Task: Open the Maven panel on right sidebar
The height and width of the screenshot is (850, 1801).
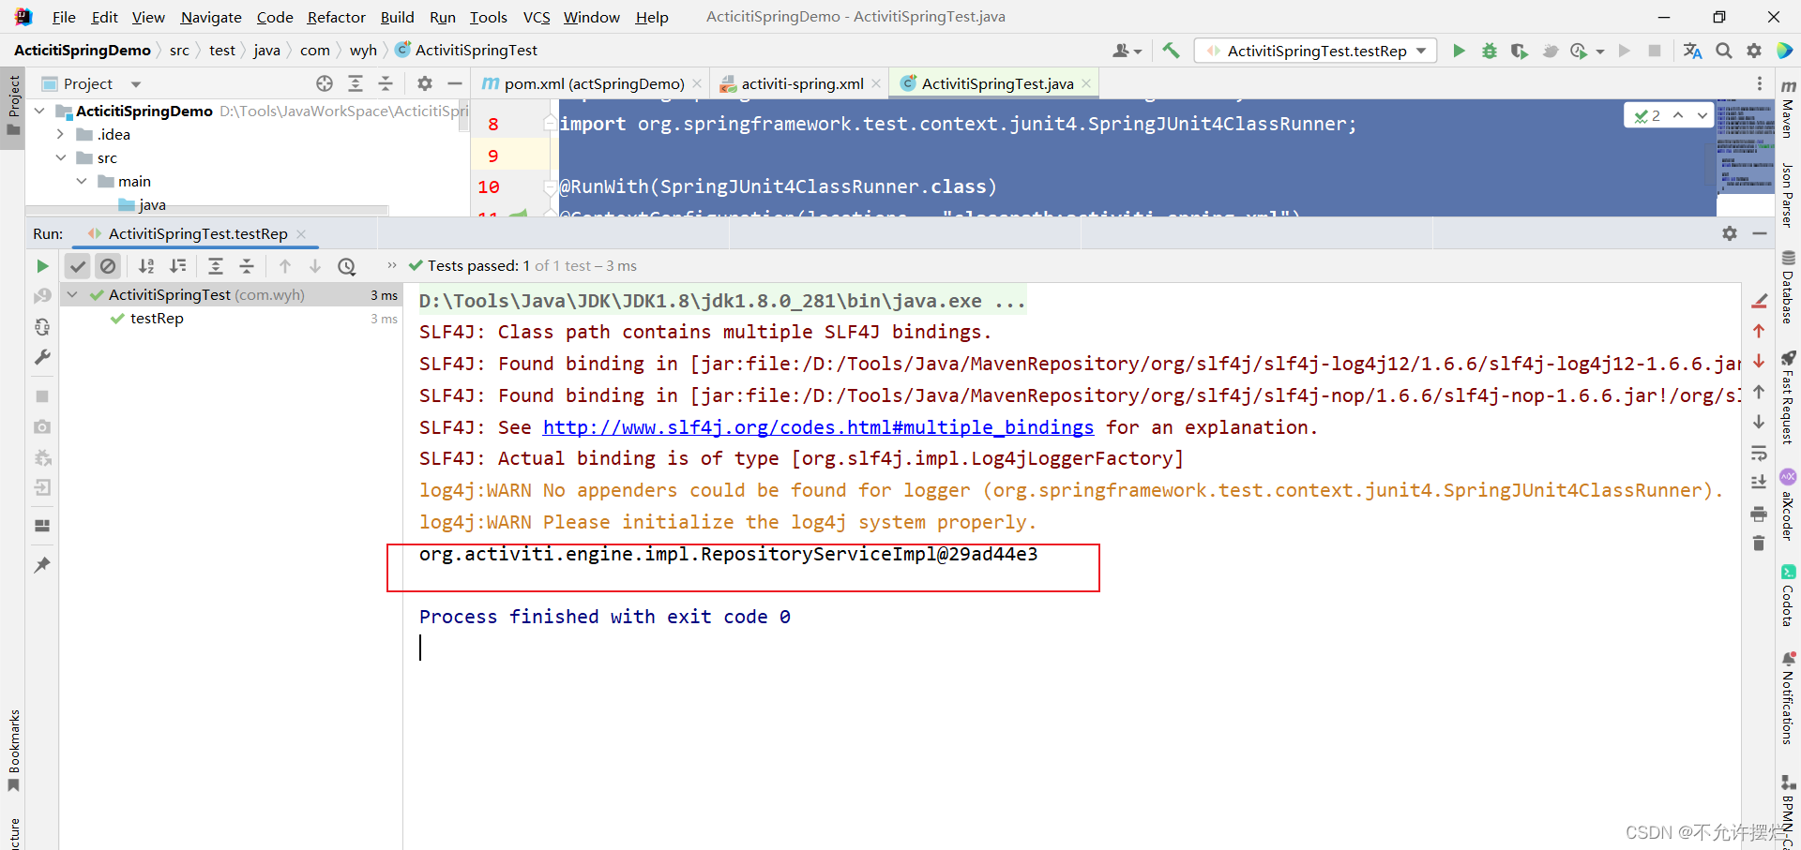Action: [x=1790, y=112]
